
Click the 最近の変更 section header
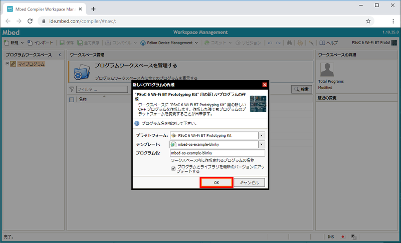[327, 98]
